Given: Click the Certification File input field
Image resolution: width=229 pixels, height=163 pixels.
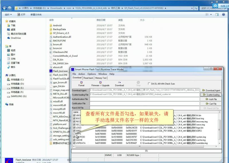Looking at the screenshot, I should 145,104.
